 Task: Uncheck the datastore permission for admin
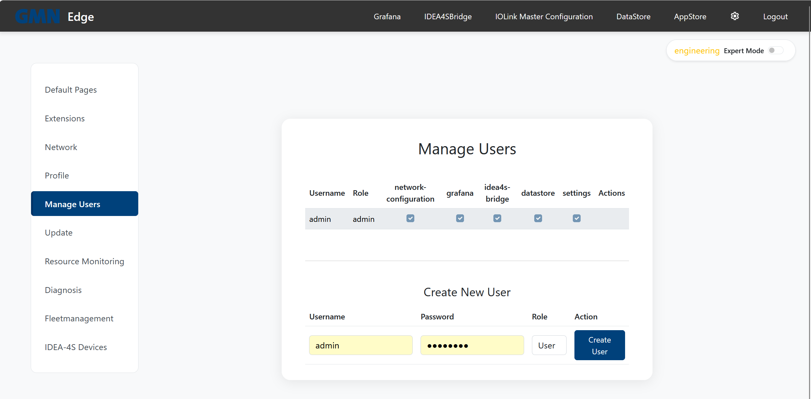point(538,218)
